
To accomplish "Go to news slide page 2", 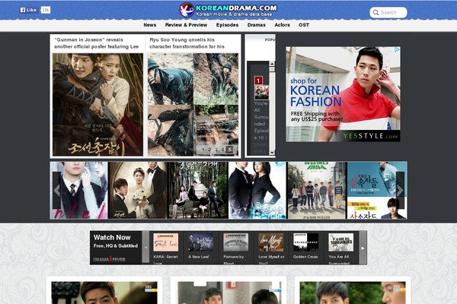I will [x=209, y=150].
